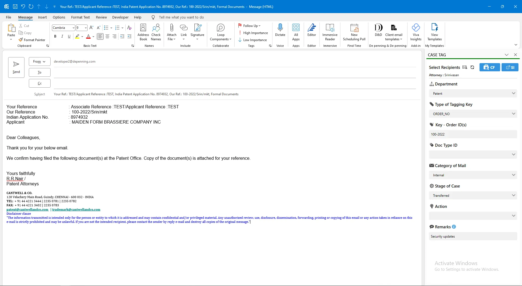Open the font name dropdown
Image resolution: width=522 pixels, height=286 pixels.
[x=73, y=28]
